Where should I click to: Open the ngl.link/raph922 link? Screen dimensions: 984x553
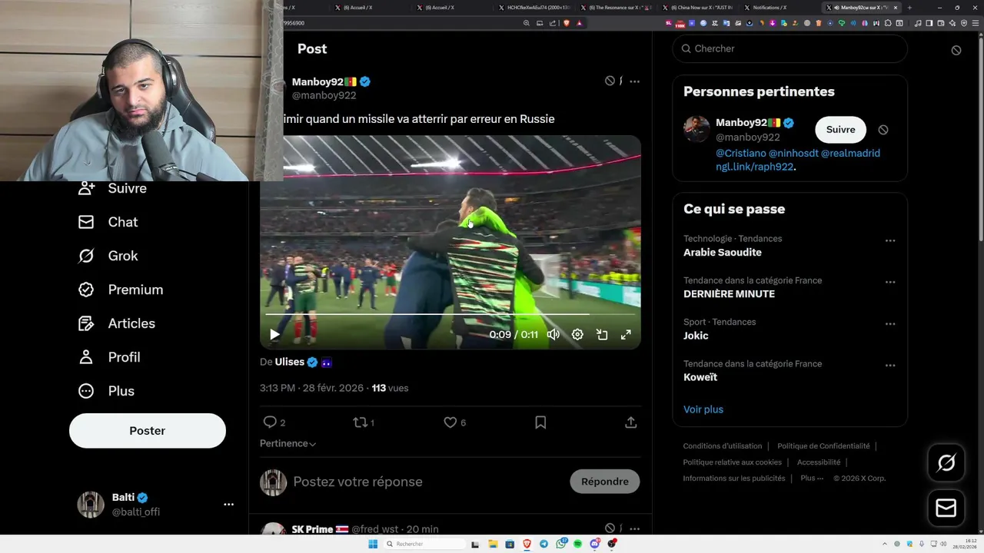pyautogui.click(x=754, y=167)
